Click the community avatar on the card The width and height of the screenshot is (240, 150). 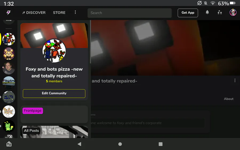pyautogui.click(x=54, y=51)
